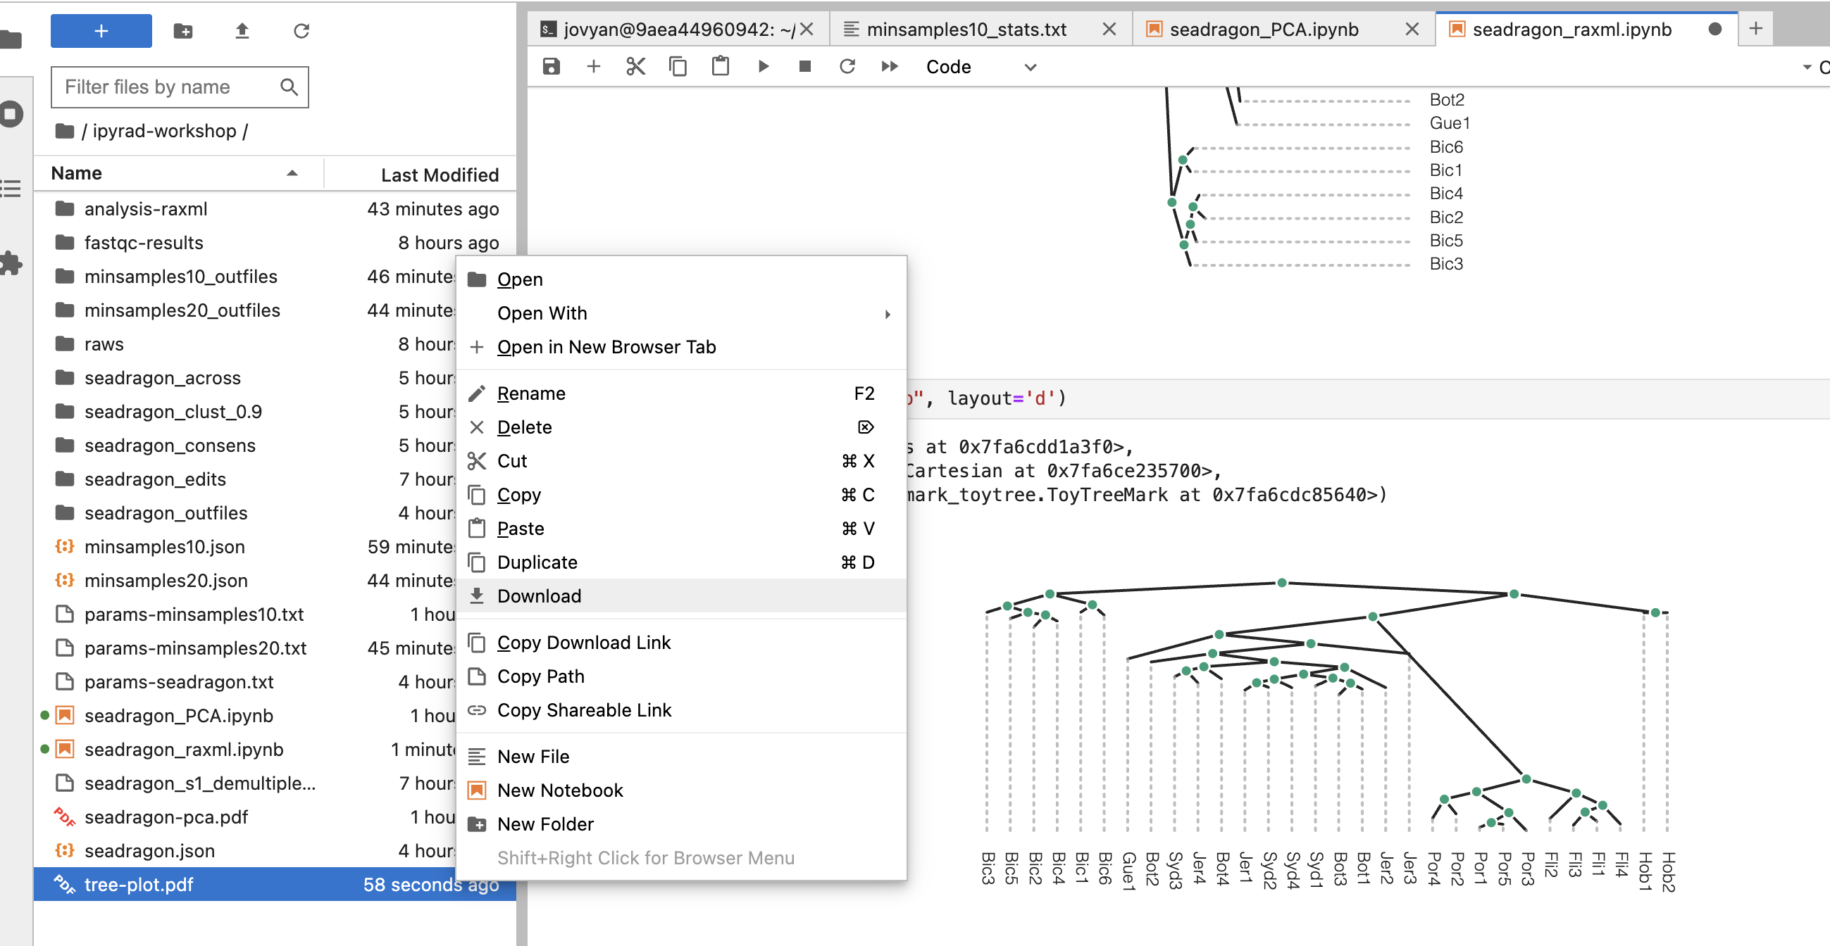The height and width of the screenshot is (946, 1830).
Task: Open the extension manager puzzle icon
Action: tap(11, 263)
